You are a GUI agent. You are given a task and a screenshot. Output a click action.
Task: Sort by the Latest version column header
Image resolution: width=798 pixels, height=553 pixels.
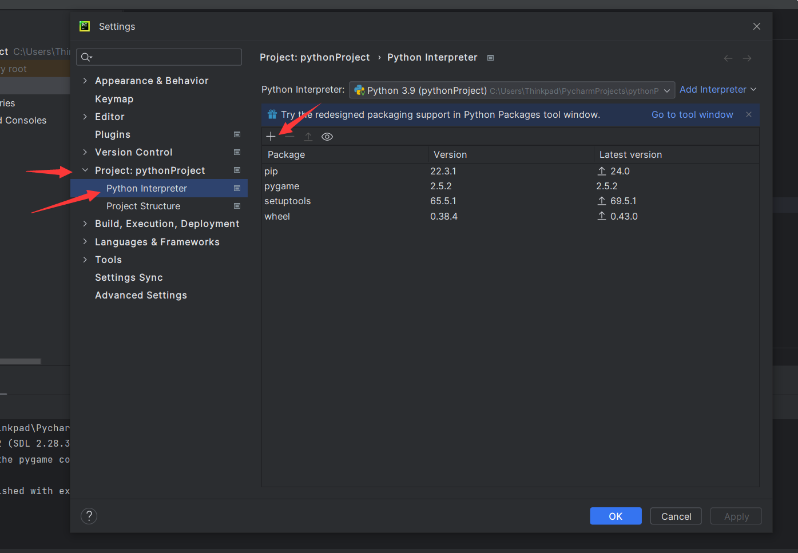point(676,154)
